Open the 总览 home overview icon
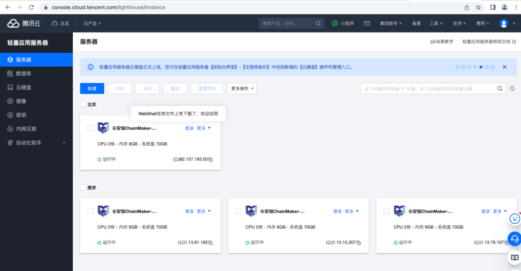Image resolution: width=521 pixels, height=271 pixels. (x=55, y=23)
